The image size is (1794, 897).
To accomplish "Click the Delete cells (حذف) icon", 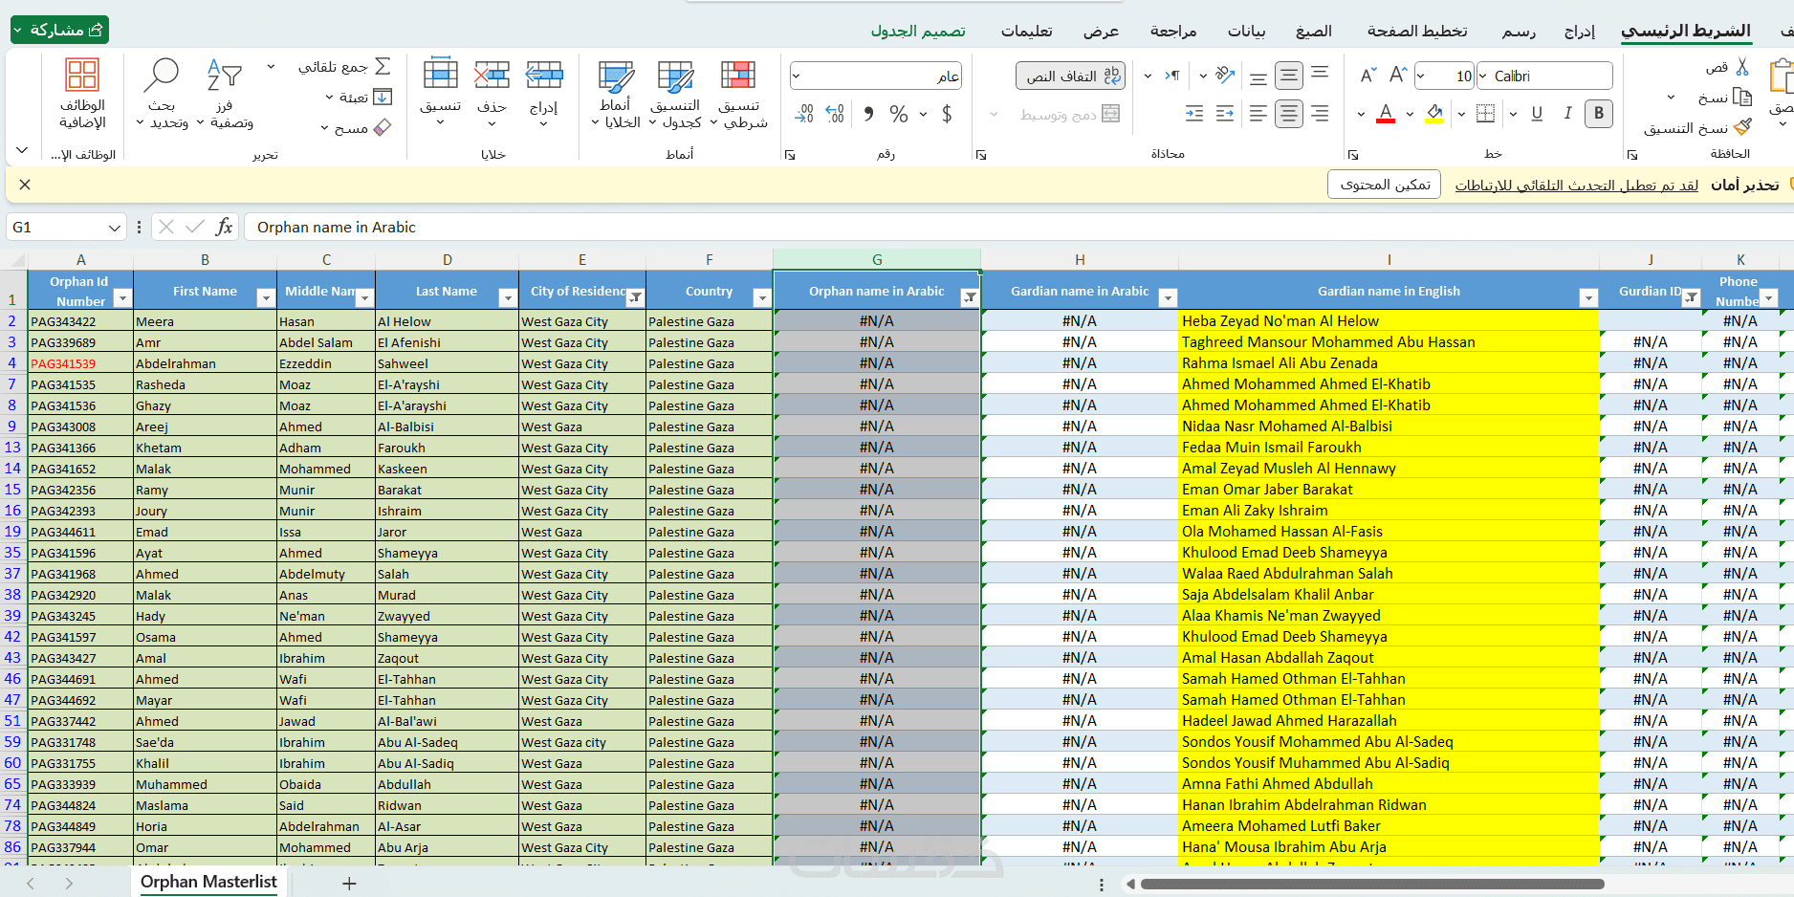I will tap(492, 75).
